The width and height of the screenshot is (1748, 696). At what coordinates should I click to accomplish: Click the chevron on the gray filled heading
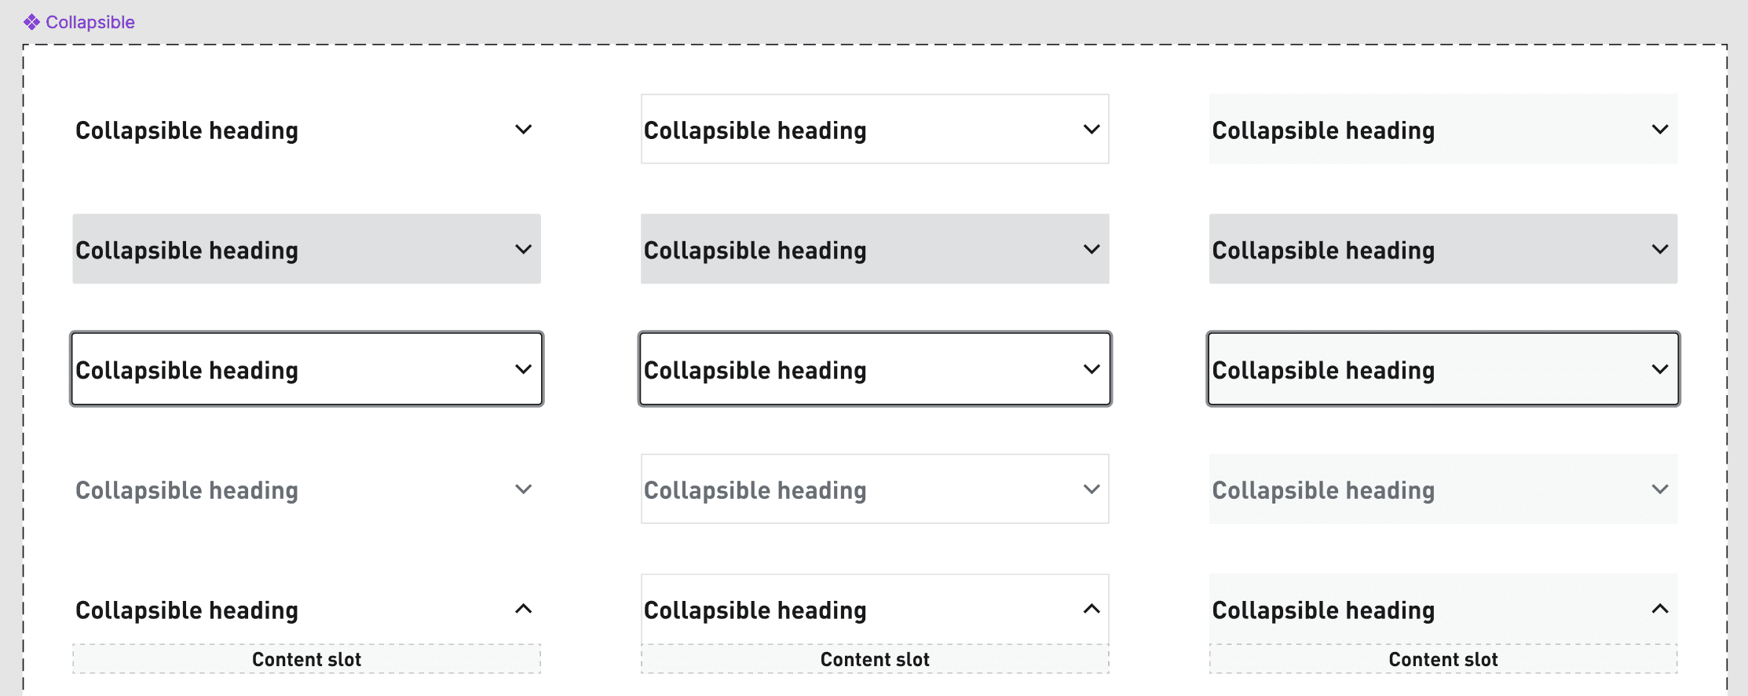[523, 249]
